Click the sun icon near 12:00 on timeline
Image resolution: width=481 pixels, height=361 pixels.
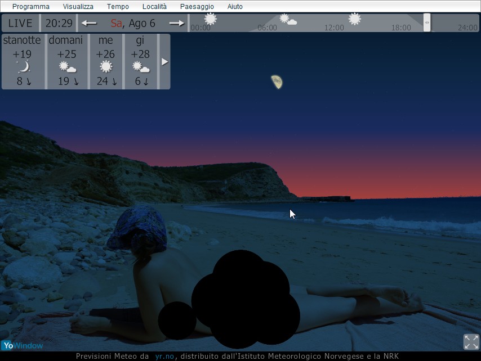(x=355, y=19)
